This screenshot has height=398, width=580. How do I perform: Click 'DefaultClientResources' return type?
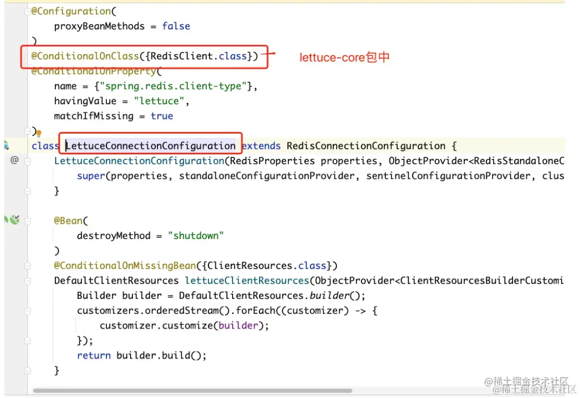coord(116,281)
